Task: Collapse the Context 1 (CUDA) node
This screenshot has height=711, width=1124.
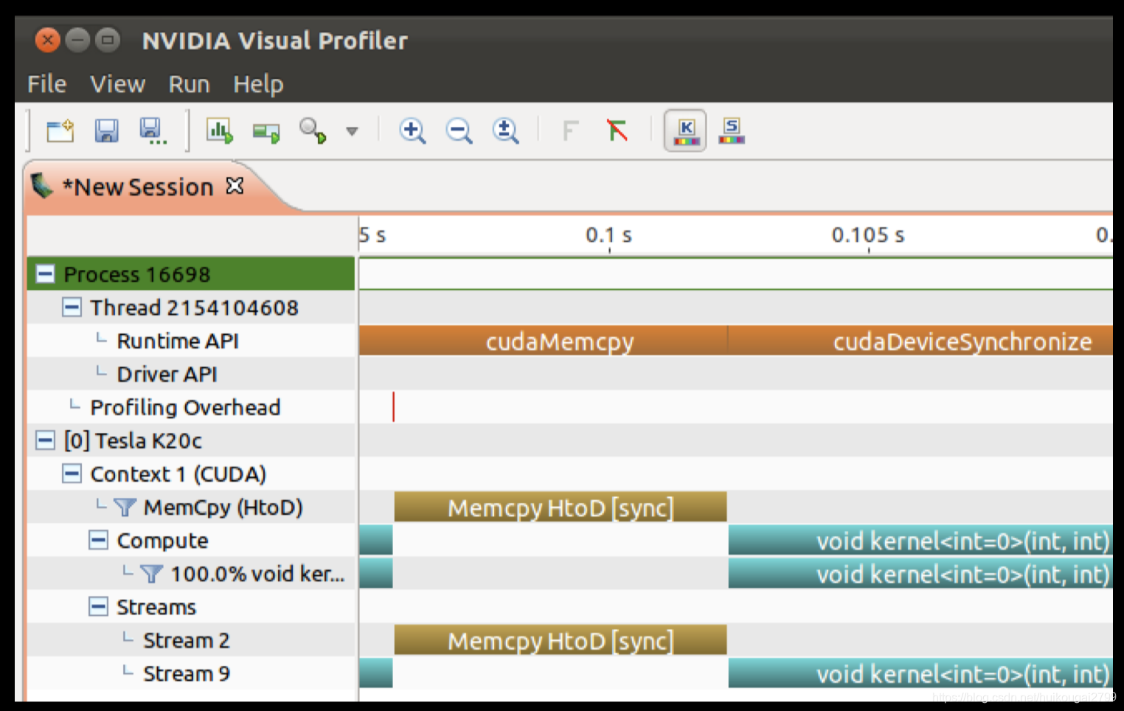Action: pyautogui.click(x=72, y=474)
